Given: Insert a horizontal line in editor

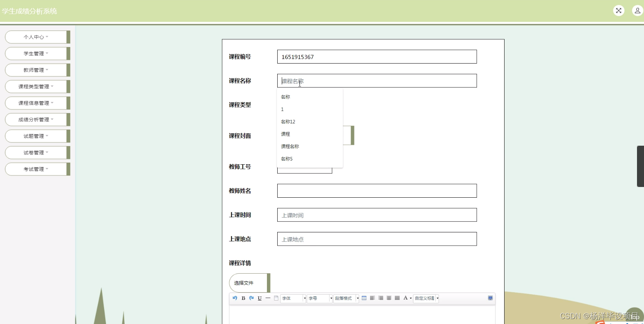Looking at the screenshot, I should pos(268,298).
